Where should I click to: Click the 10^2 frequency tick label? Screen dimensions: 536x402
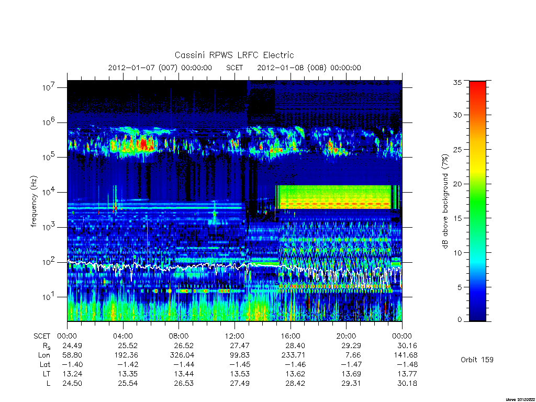(50, 262)
